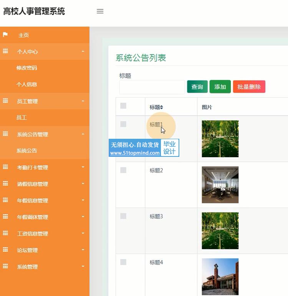Sort the table by 标题 column arrows

pos(161,107)
